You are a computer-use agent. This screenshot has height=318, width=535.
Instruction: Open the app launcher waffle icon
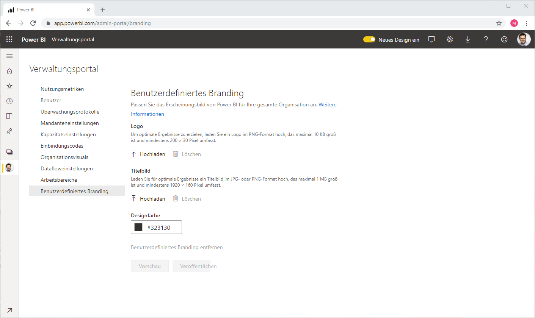(9, 39)
